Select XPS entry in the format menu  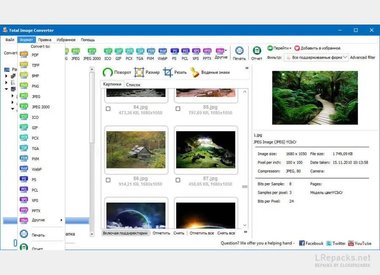pos(41,201)
